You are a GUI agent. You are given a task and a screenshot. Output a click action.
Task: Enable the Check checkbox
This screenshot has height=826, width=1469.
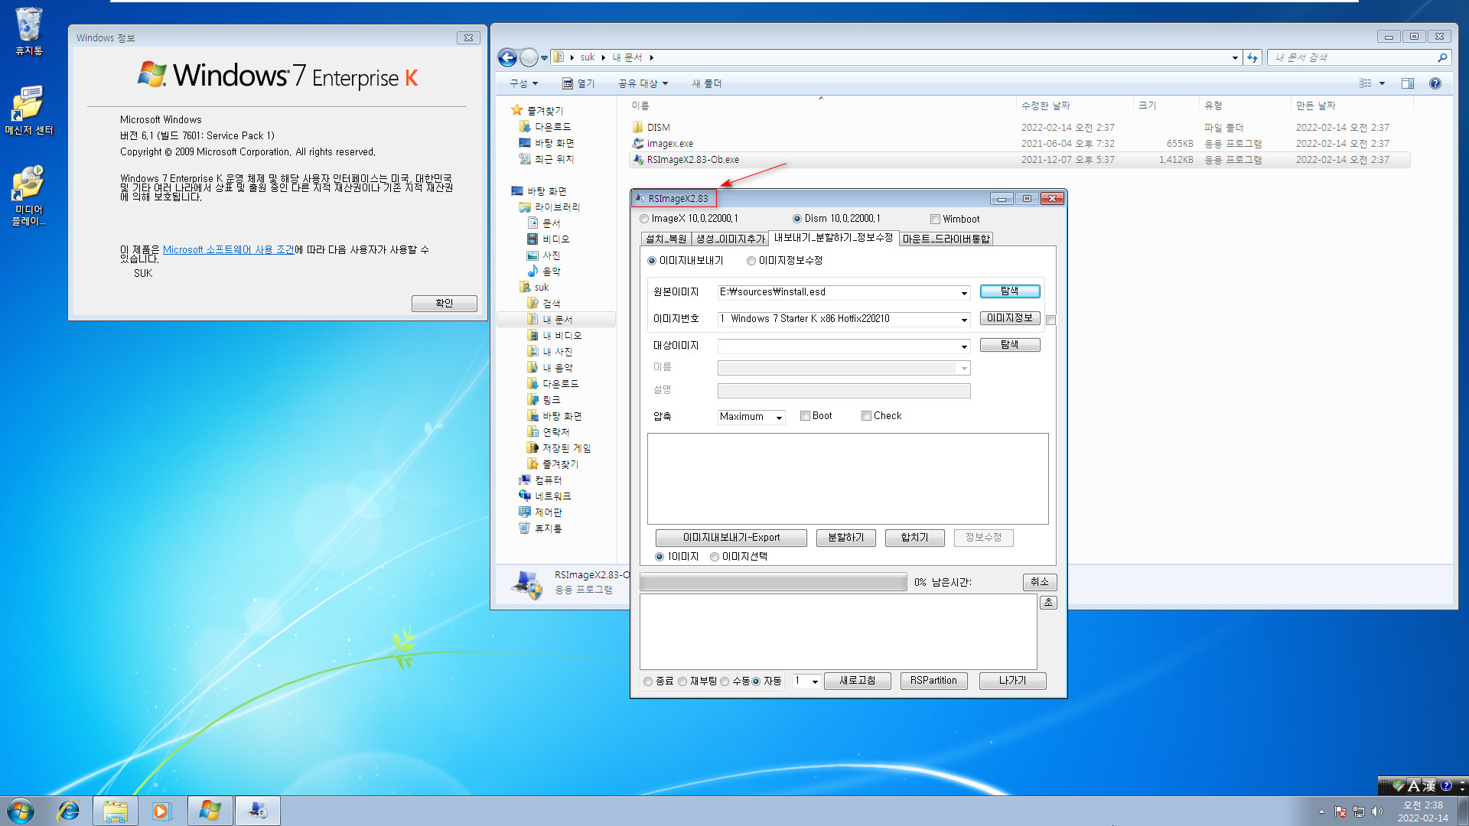(x=866, y=416)
